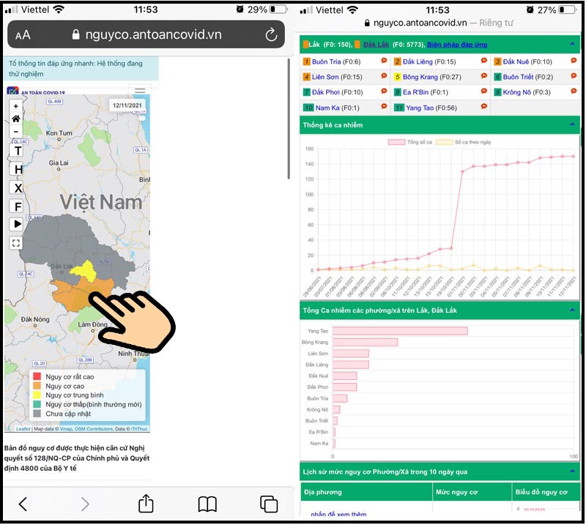This screenshot has width=586, height=525.
Task: Zoom out the map with minus button
Action: point(15,132)
